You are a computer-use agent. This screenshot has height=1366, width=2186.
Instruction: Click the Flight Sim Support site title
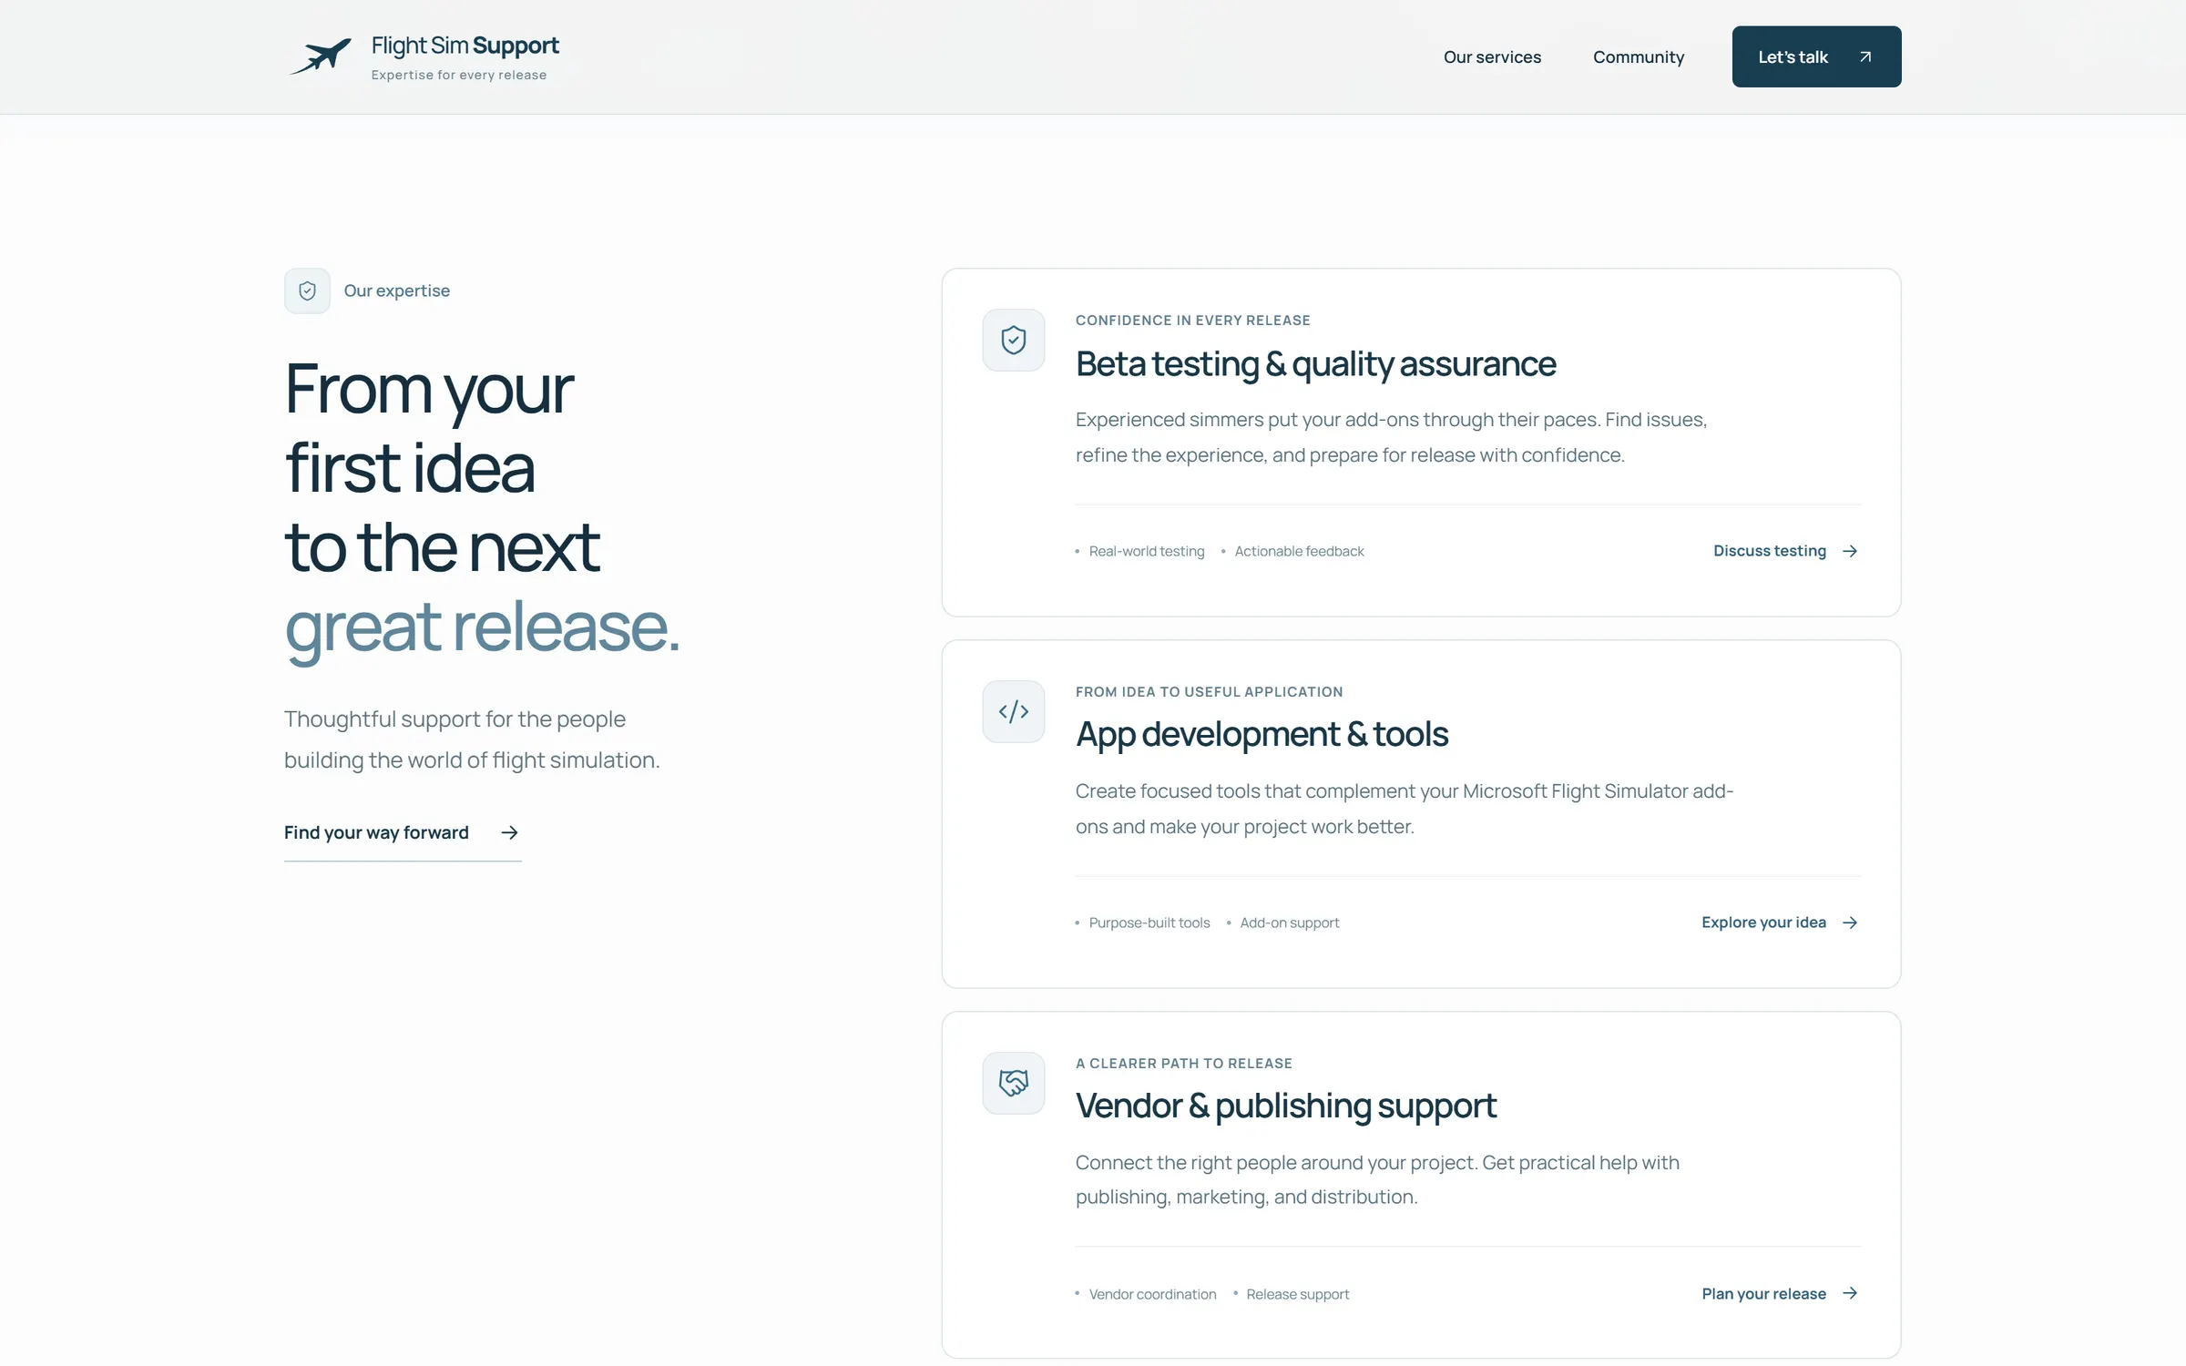click(x=465, y=46)
